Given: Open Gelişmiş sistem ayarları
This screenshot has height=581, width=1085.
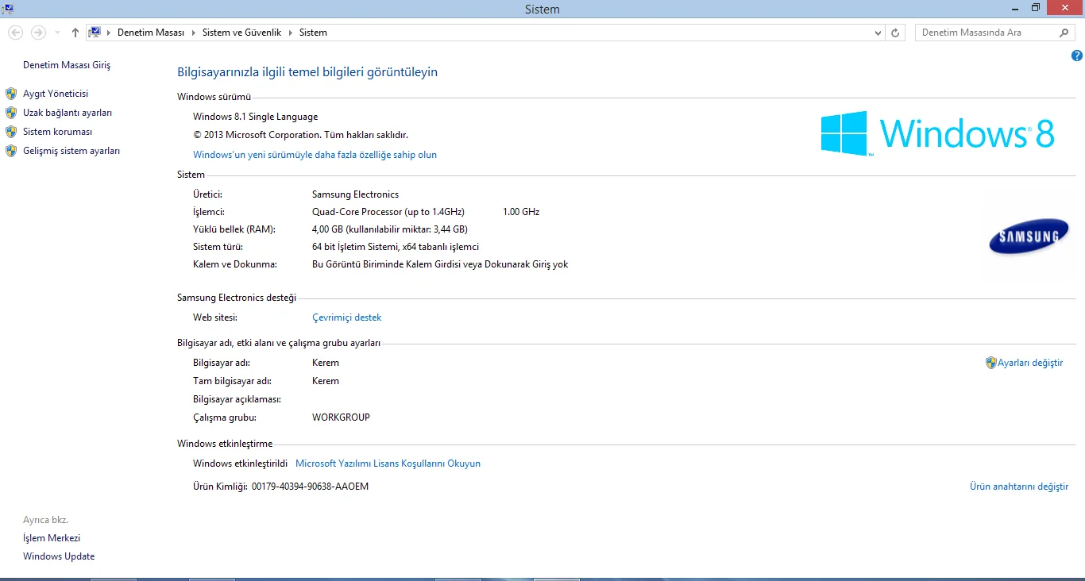Looking at the screenshot, I should coord(71,151).
